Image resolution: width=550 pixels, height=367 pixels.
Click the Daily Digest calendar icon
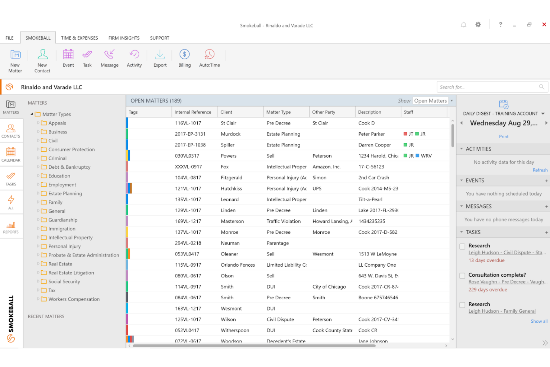[504, 104]
